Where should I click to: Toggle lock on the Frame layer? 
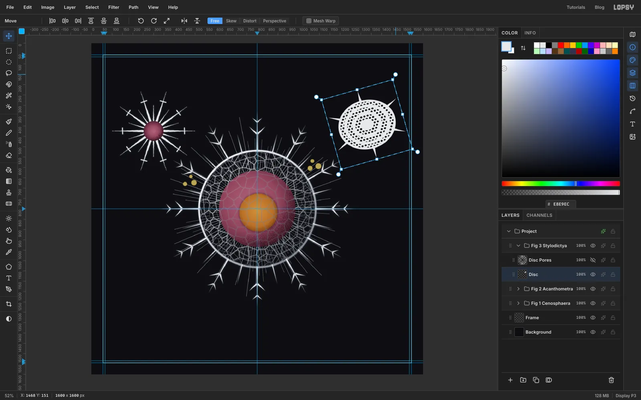pyautogui.click(x=613, y=318)
